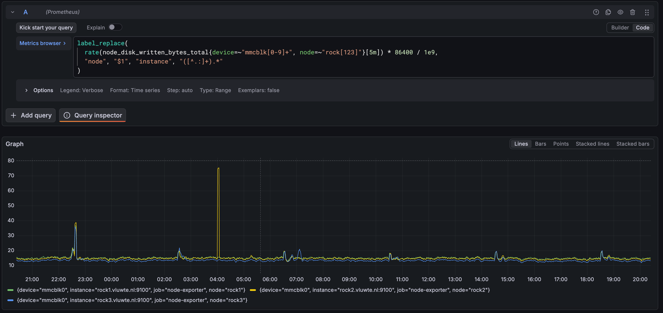
Task: Grab the query drag handle dots
Action: point(647,12)
